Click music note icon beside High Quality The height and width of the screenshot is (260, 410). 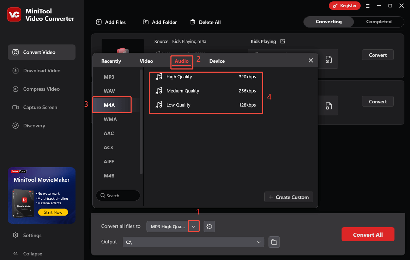tap(159, 77)
